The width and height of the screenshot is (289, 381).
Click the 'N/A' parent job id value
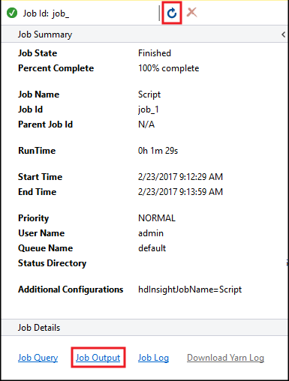pos(146,124)
